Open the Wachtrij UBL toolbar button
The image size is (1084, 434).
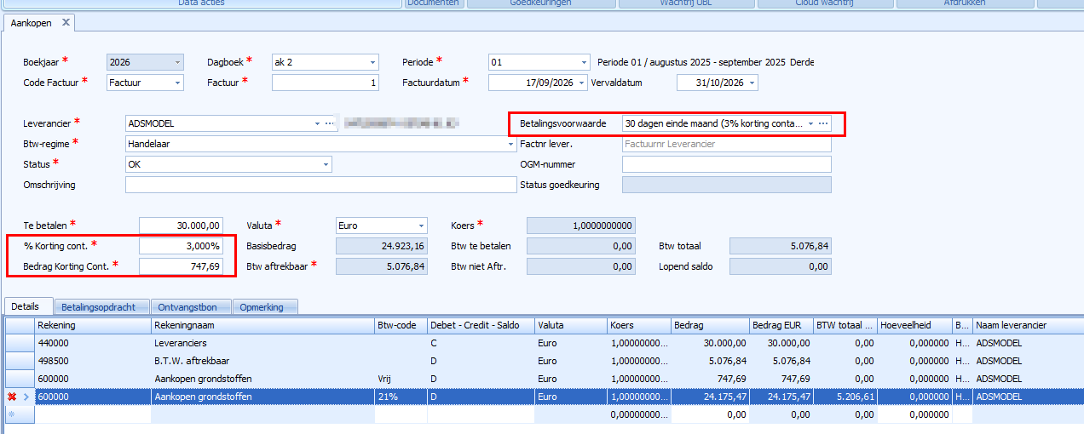(686, 3)
